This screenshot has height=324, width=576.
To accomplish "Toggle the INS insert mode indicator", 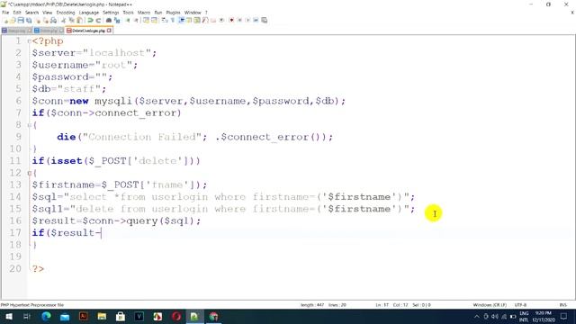I will pos(562,305).
